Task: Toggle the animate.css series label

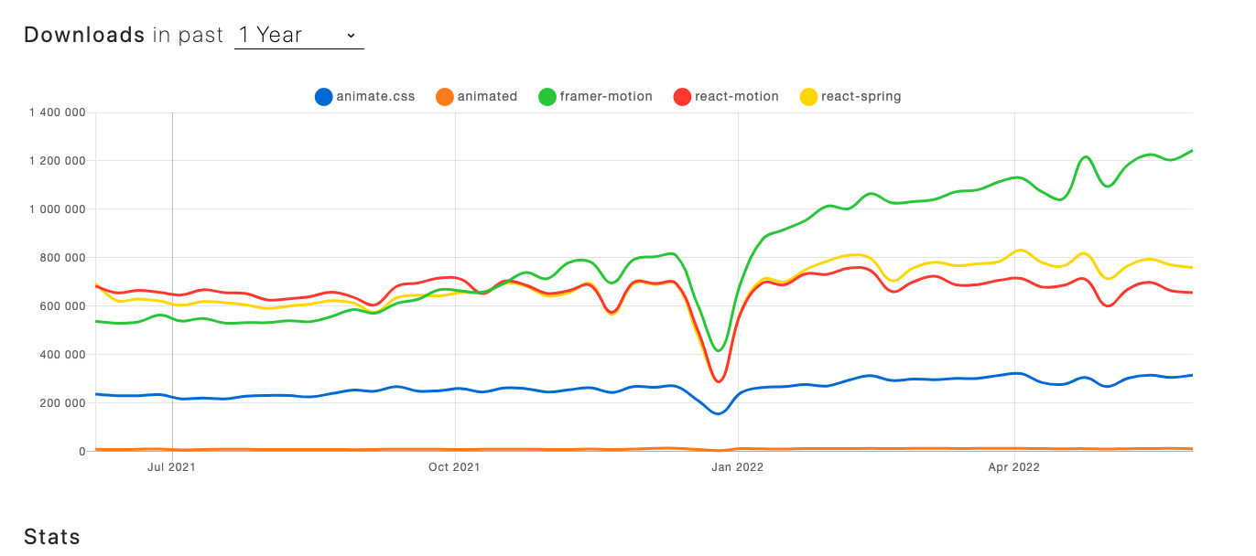Action: 375,97
